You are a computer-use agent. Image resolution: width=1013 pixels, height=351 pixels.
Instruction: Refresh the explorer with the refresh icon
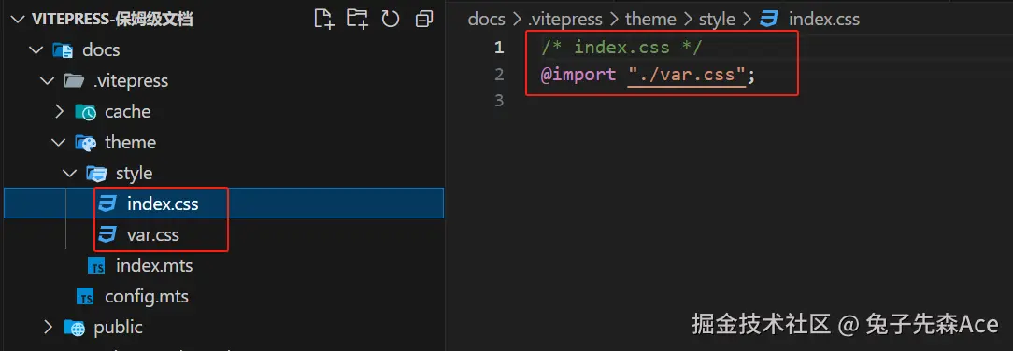[x=391, y=19]
